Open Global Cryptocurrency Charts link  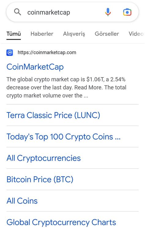(x=61, y=222)
